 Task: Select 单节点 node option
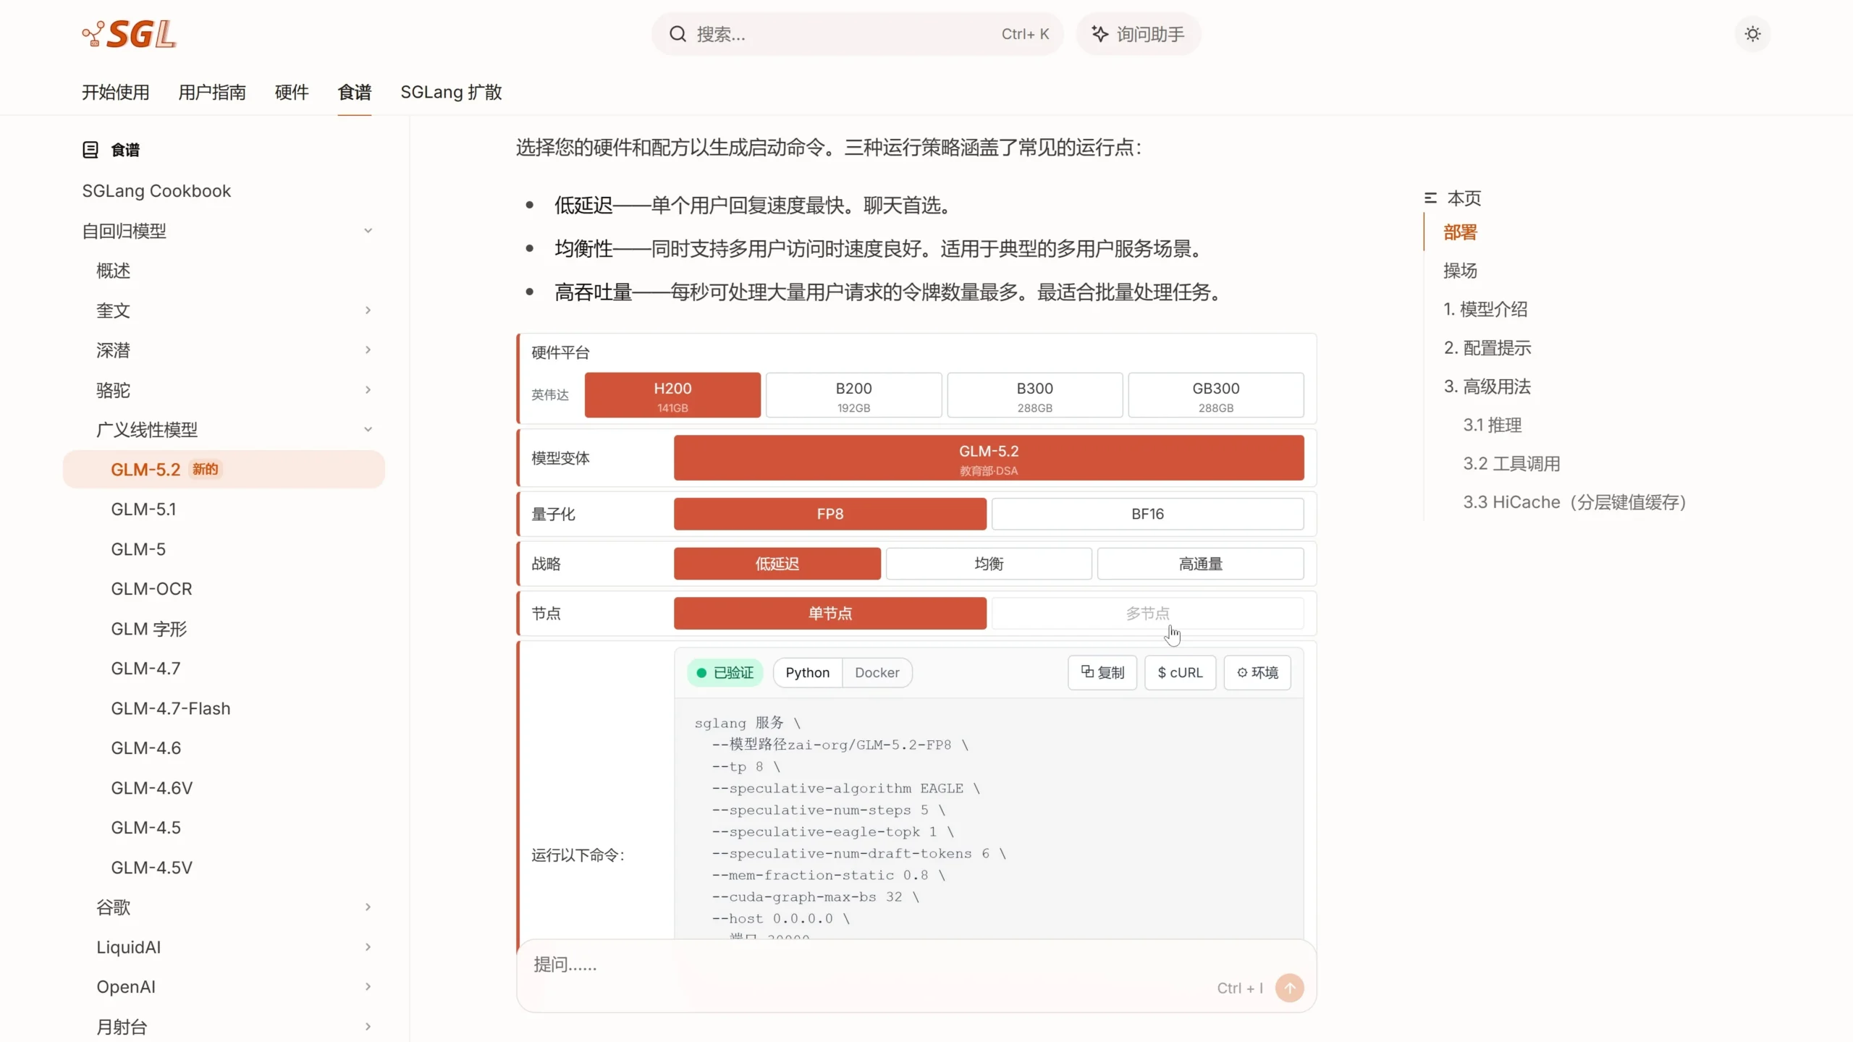(830, 614)
